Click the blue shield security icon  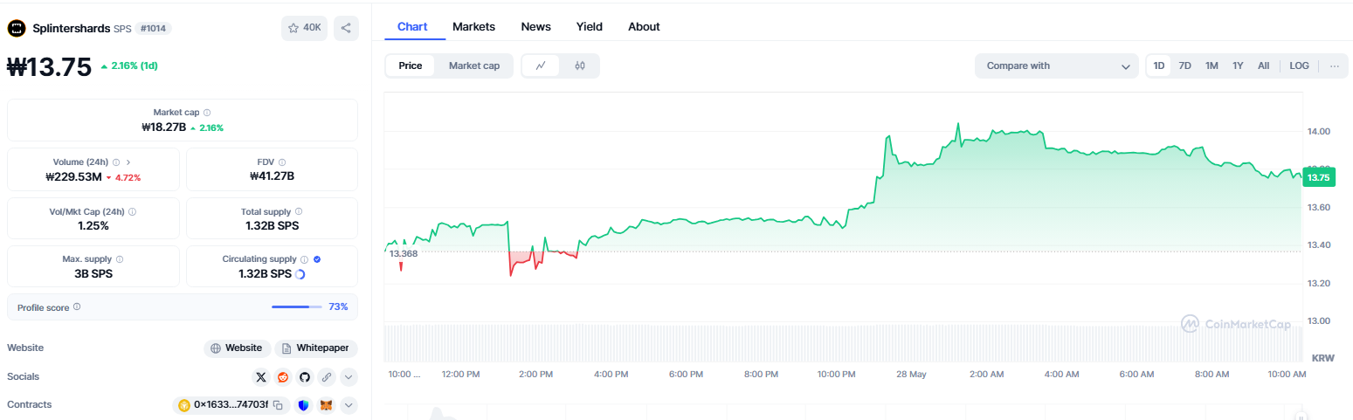click(x=304, y=405)
